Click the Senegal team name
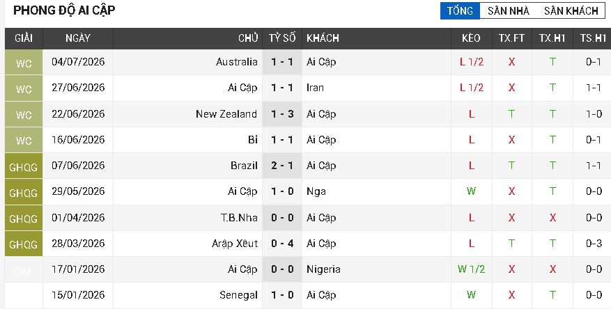The height and width of the screenshot is (309, 611). point(238,295)
